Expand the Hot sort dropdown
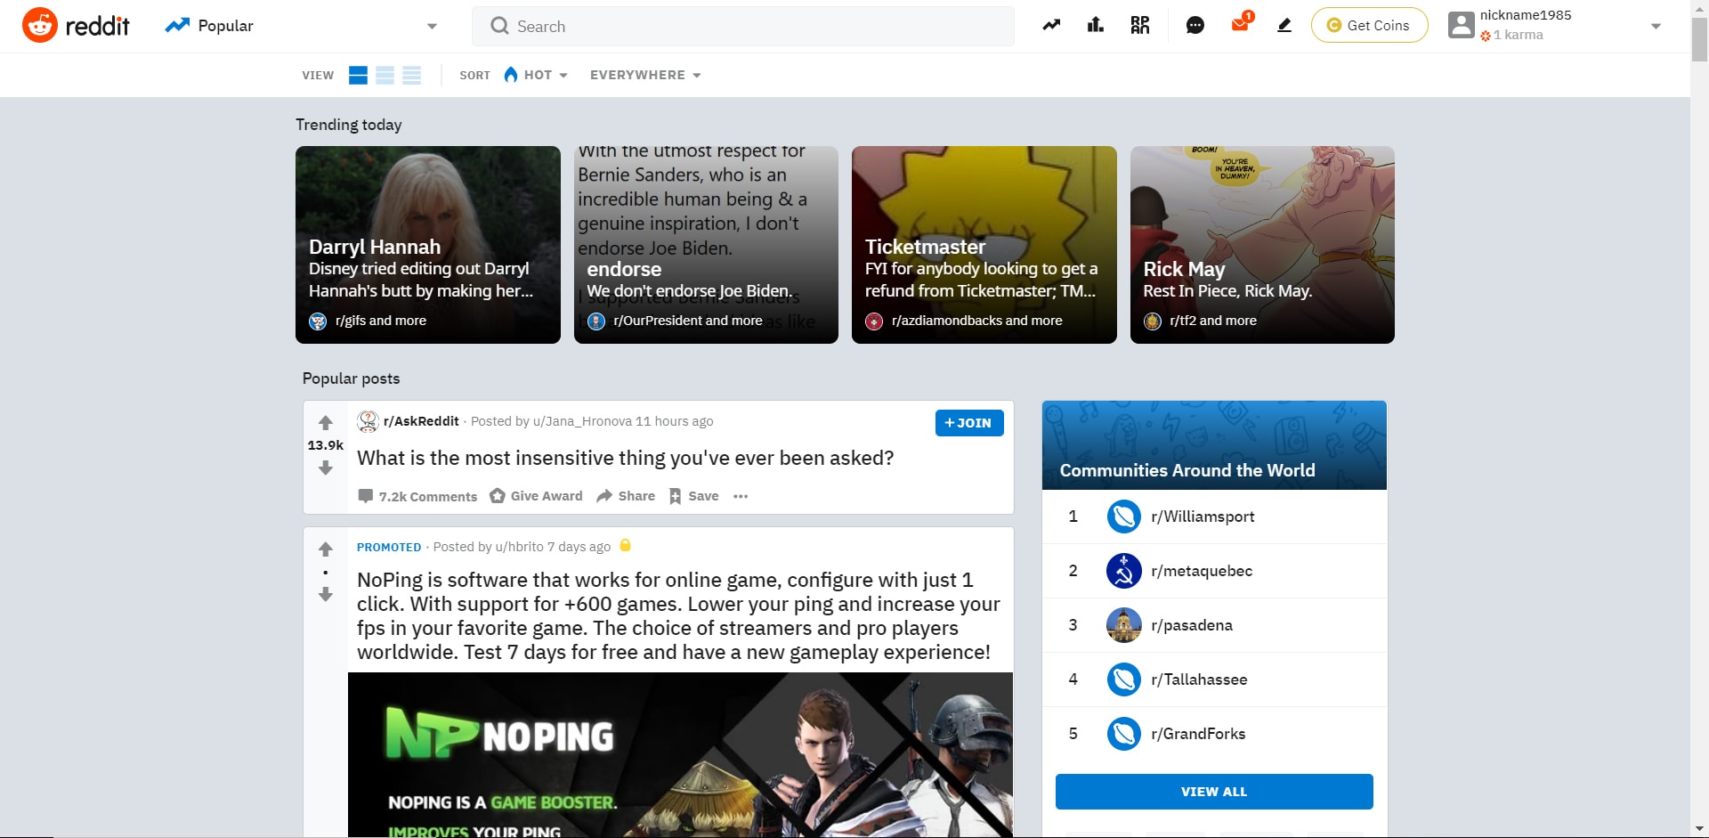 pos(537,76)
